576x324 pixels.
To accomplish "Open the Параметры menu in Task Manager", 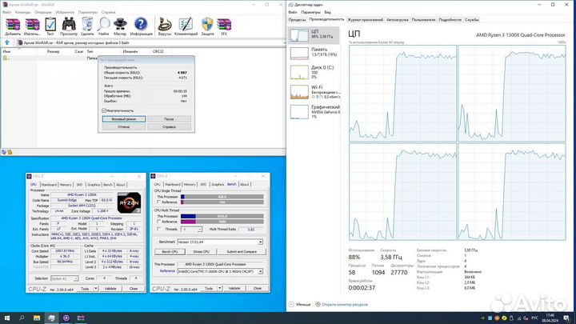I will tap(310, 12).
